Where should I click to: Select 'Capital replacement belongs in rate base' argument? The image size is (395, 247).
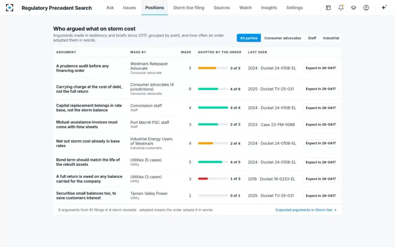pos(89,108)
